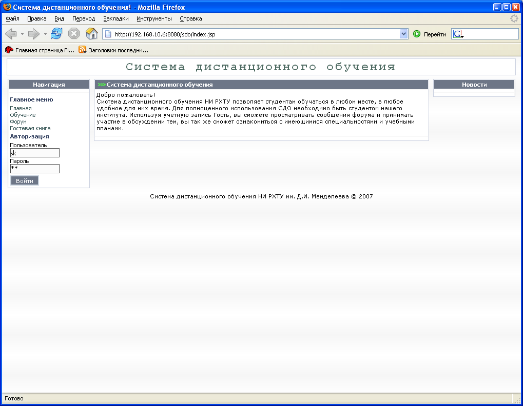Open the Обучение navigation link
This screenshot has width=523, height=406.
pos(23,115)
